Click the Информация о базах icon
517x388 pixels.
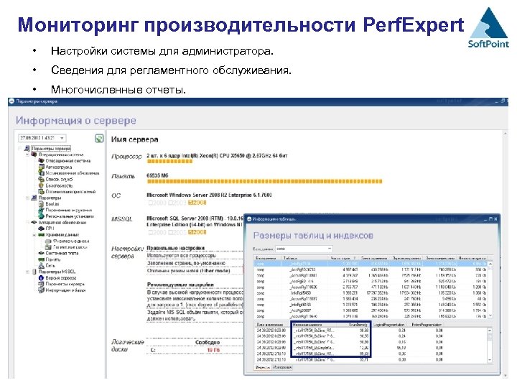41,290
